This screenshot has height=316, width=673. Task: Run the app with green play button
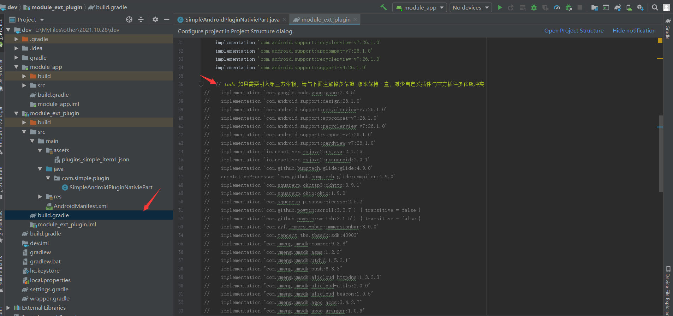500,7
